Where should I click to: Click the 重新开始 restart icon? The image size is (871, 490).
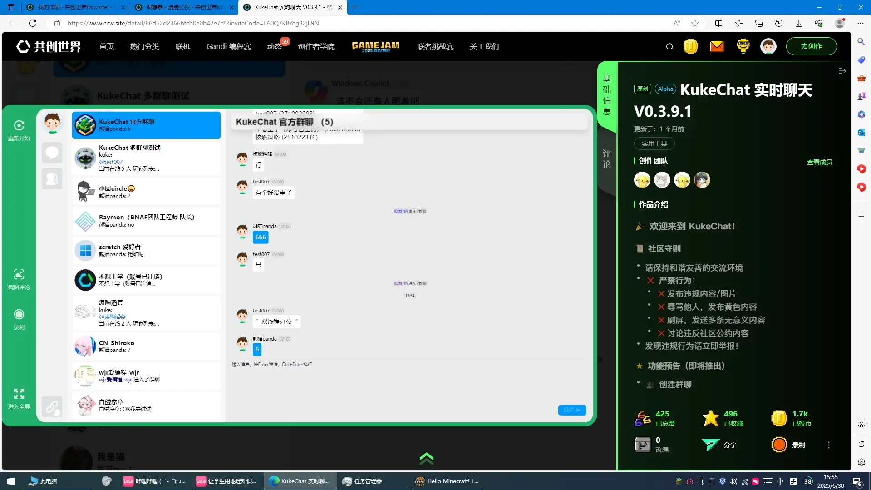(x=19, y=125)
